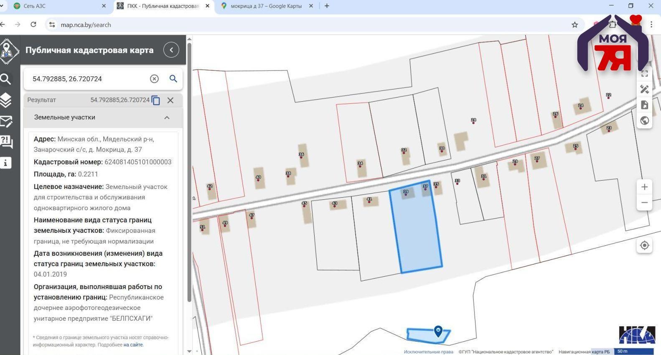The height and width of the screenshot is (355, 661).
Task: Select the measurement tool on the map
Action: [644, 89]
